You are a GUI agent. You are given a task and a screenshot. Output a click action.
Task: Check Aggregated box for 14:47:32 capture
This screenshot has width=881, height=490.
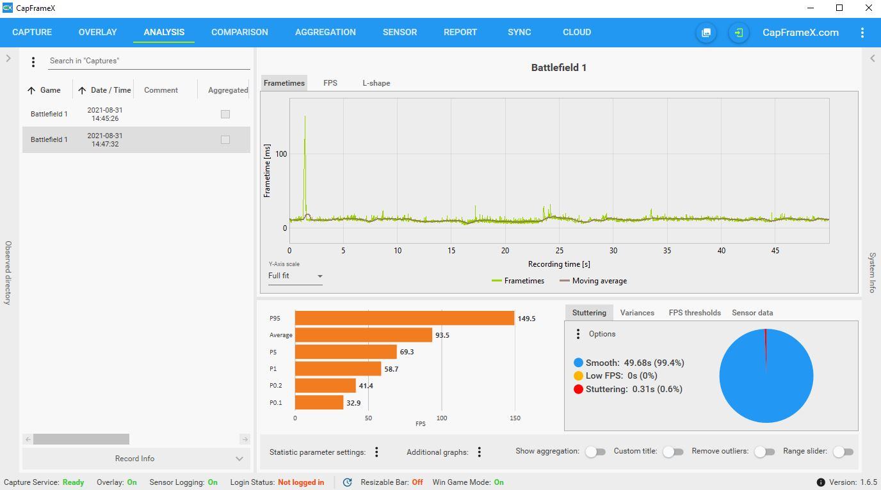tap(225, 139)
